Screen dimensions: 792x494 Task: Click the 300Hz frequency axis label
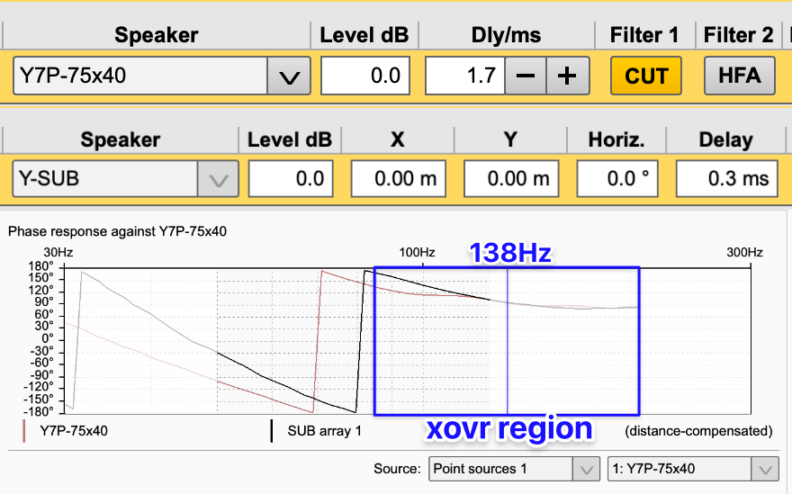tap(744, 252)
